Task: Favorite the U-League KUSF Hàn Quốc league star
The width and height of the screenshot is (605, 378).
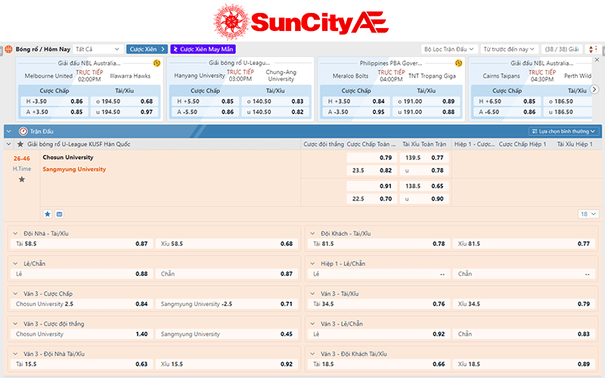Action: click(20, 144)
